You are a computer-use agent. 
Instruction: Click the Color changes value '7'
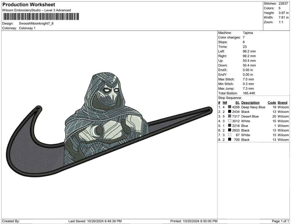tap(244, 37)
